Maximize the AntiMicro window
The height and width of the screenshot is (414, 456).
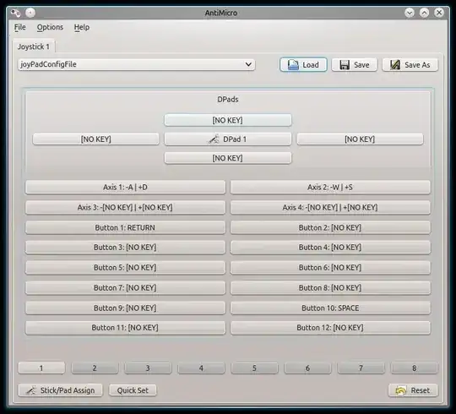424,13
